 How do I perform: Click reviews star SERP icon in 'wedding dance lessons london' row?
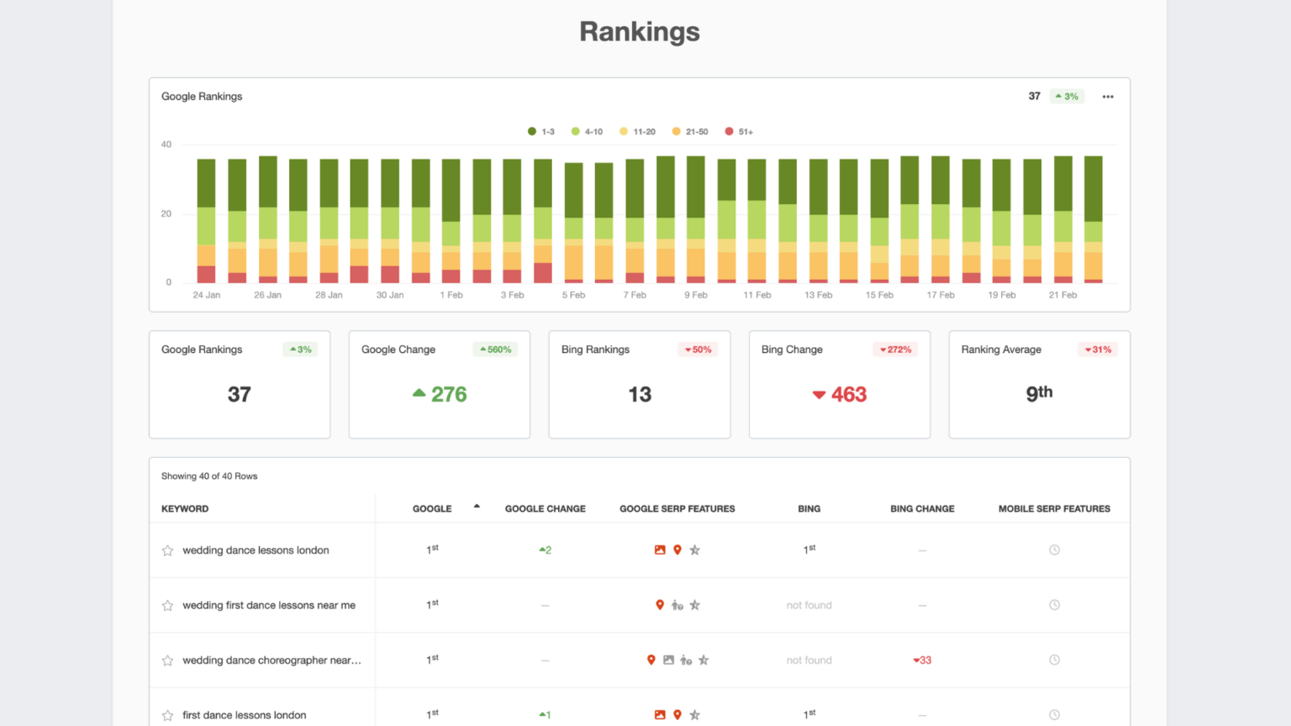[x=695, y=550]
